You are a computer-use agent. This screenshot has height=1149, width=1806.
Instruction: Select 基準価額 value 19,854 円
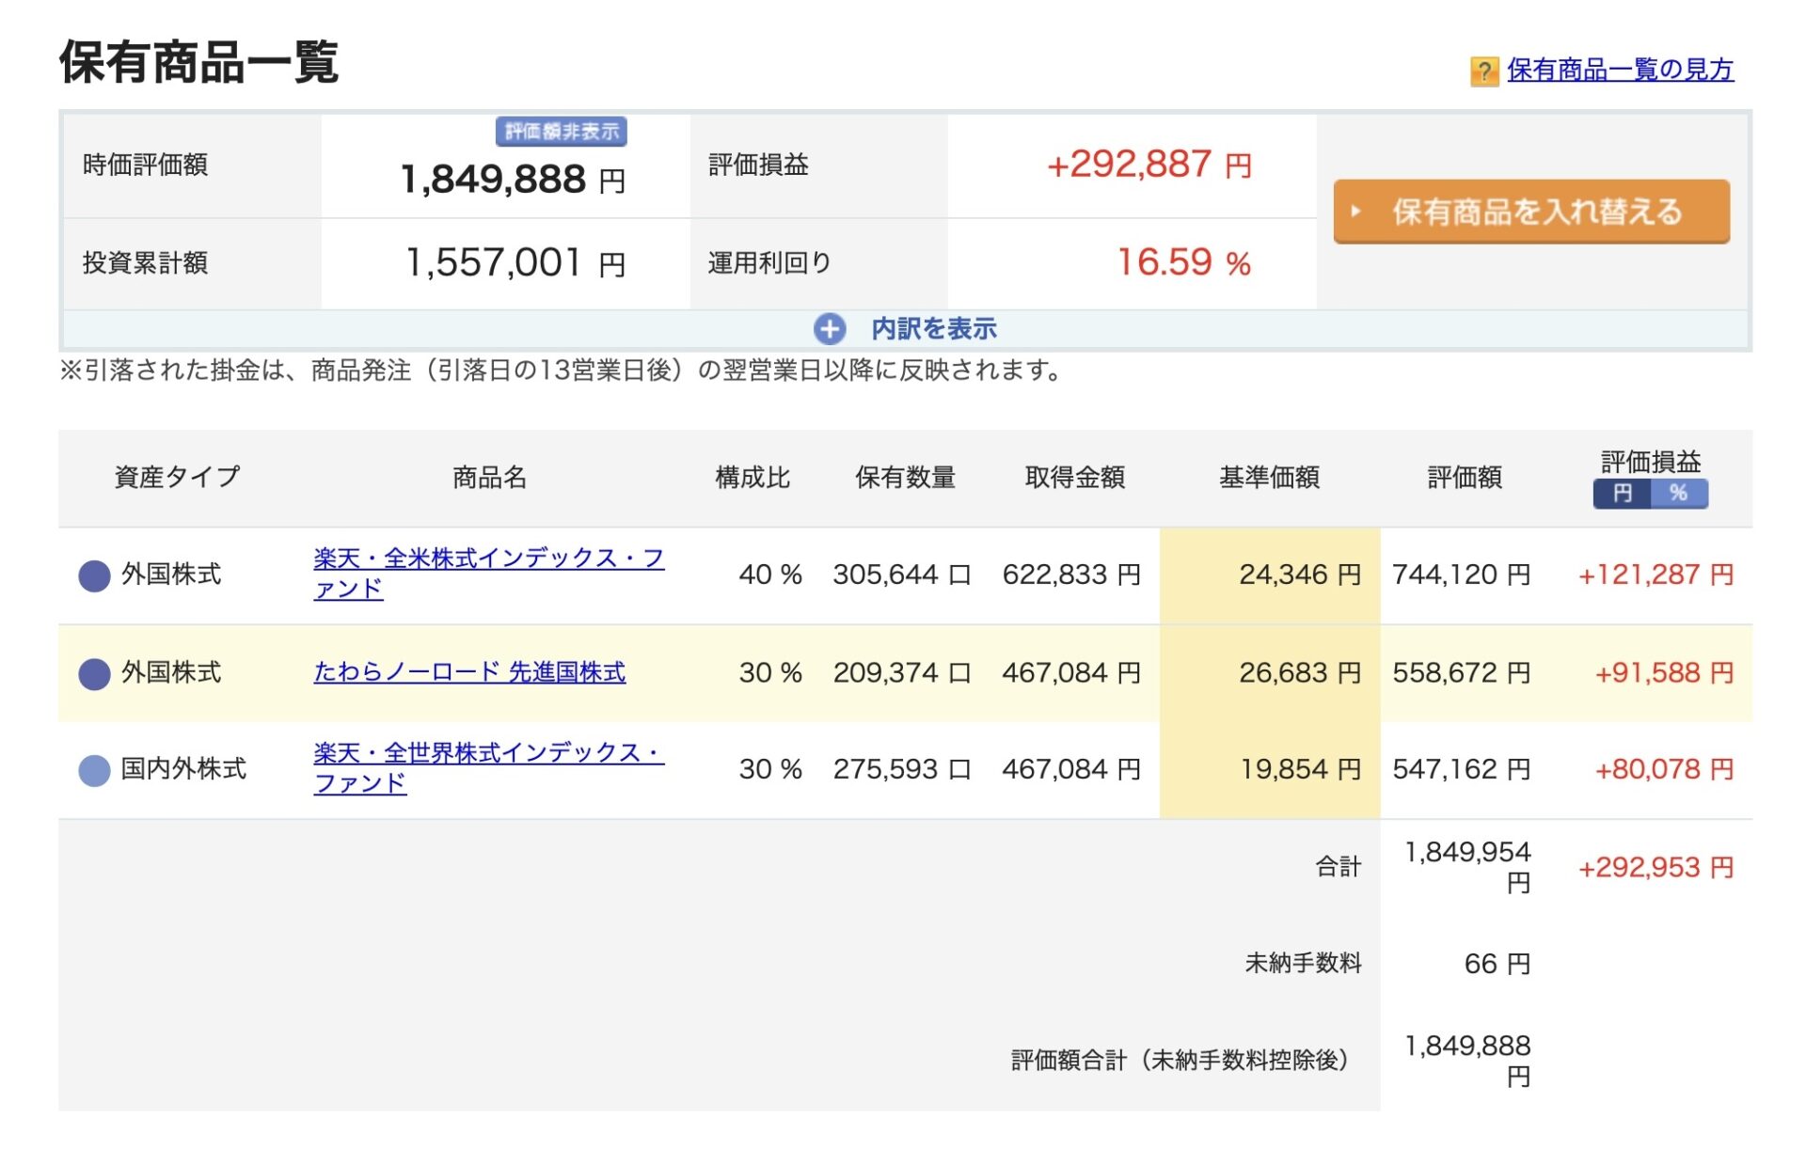(x=1300, y=770)
